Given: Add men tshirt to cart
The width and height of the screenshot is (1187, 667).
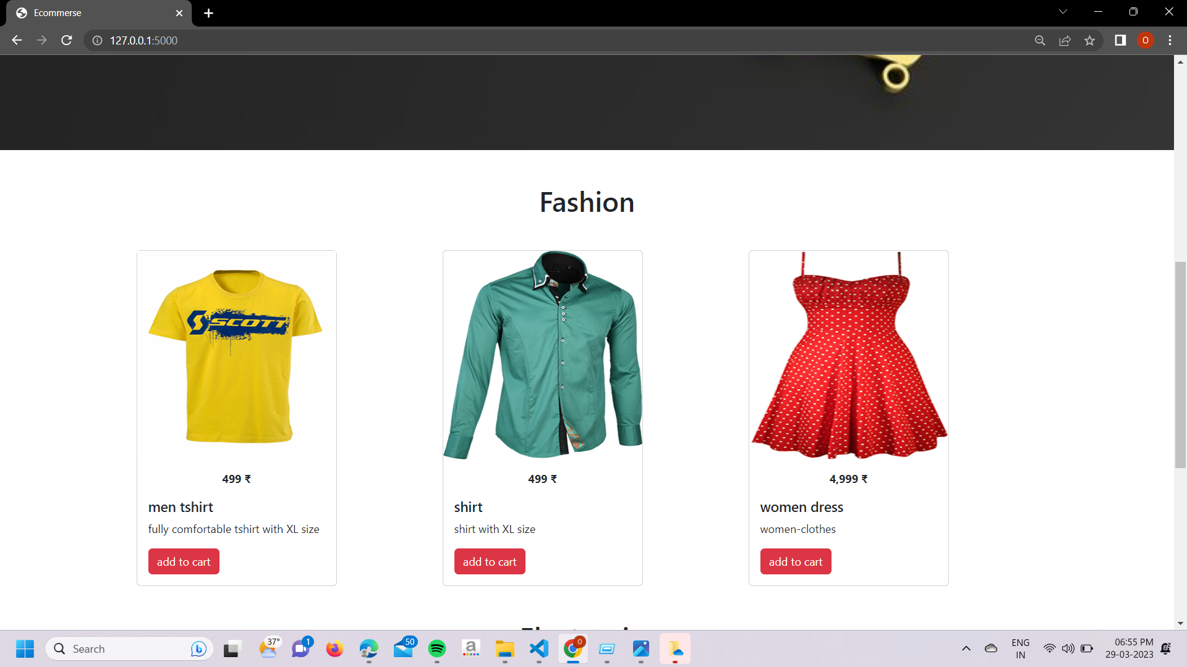Looking at the screenshot, I should tap(183, 561).
